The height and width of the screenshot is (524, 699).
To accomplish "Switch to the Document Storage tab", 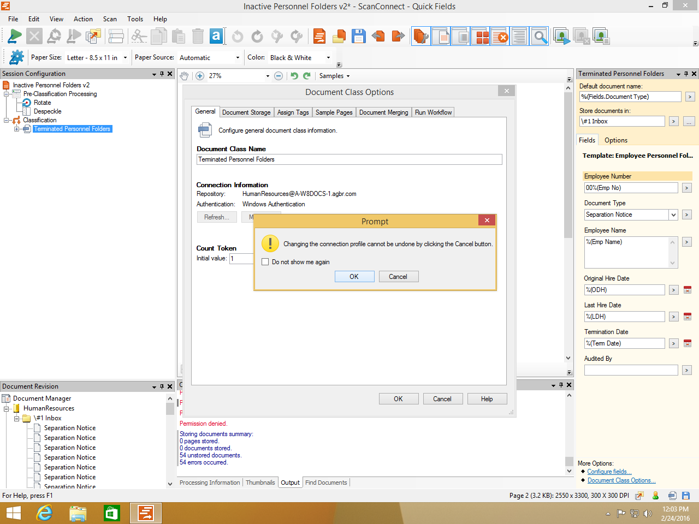I will pos(246,112).
